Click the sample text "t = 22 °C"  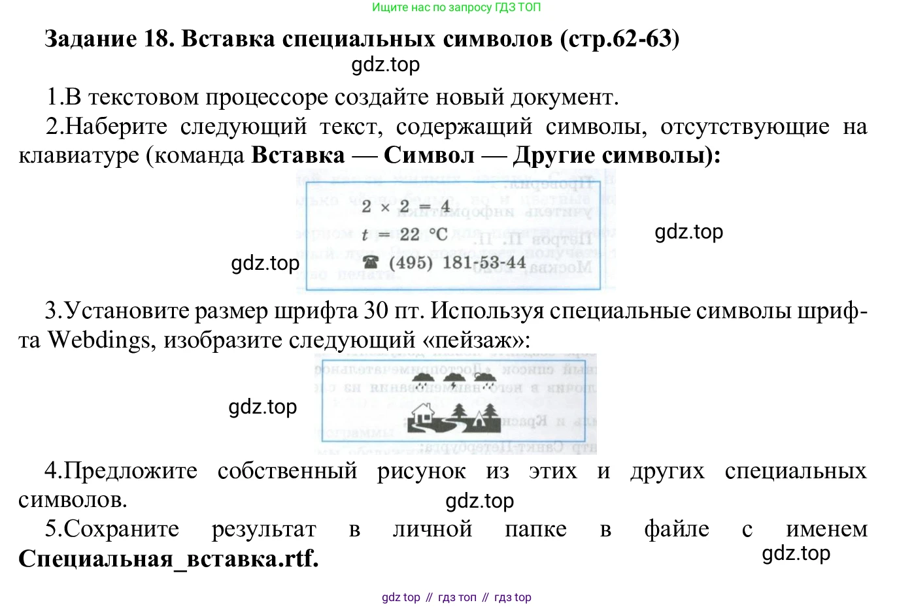[405, 235]
